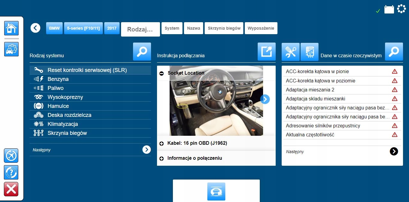Select Klimatyzacja system type

tap(62, 124)
